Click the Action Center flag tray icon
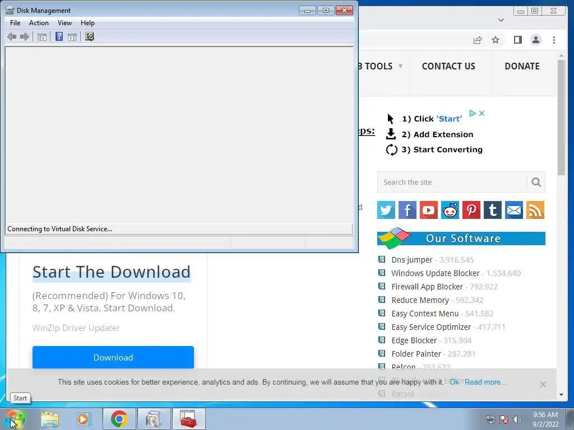The height and width of the screenshot is (430, 574). (504, 419)
